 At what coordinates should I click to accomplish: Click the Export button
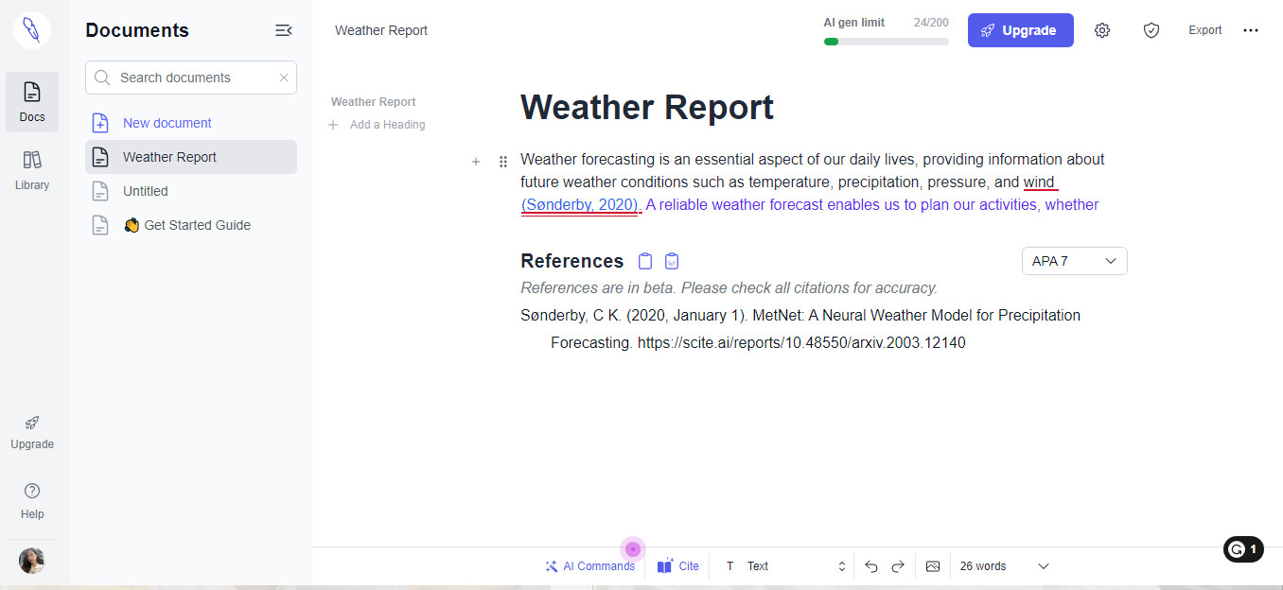(1205, 30)
